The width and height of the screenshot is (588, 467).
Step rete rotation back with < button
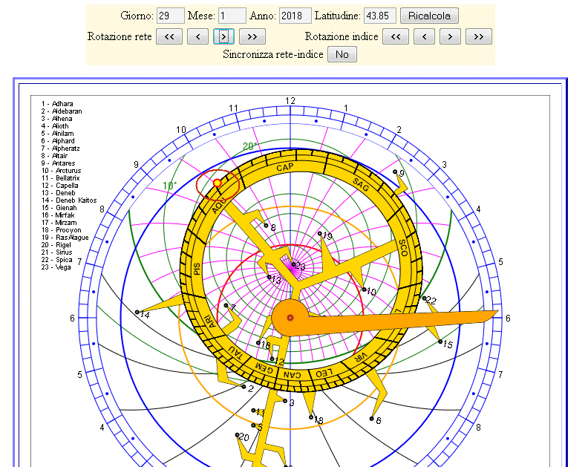click(x=197, y=36)
